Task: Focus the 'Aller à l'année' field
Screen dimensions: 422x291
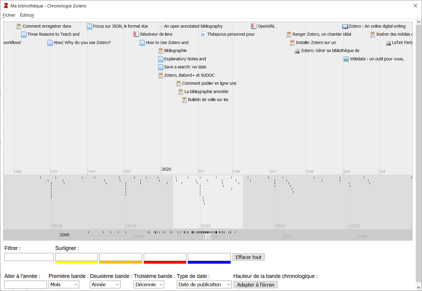Action: [26, 284]
